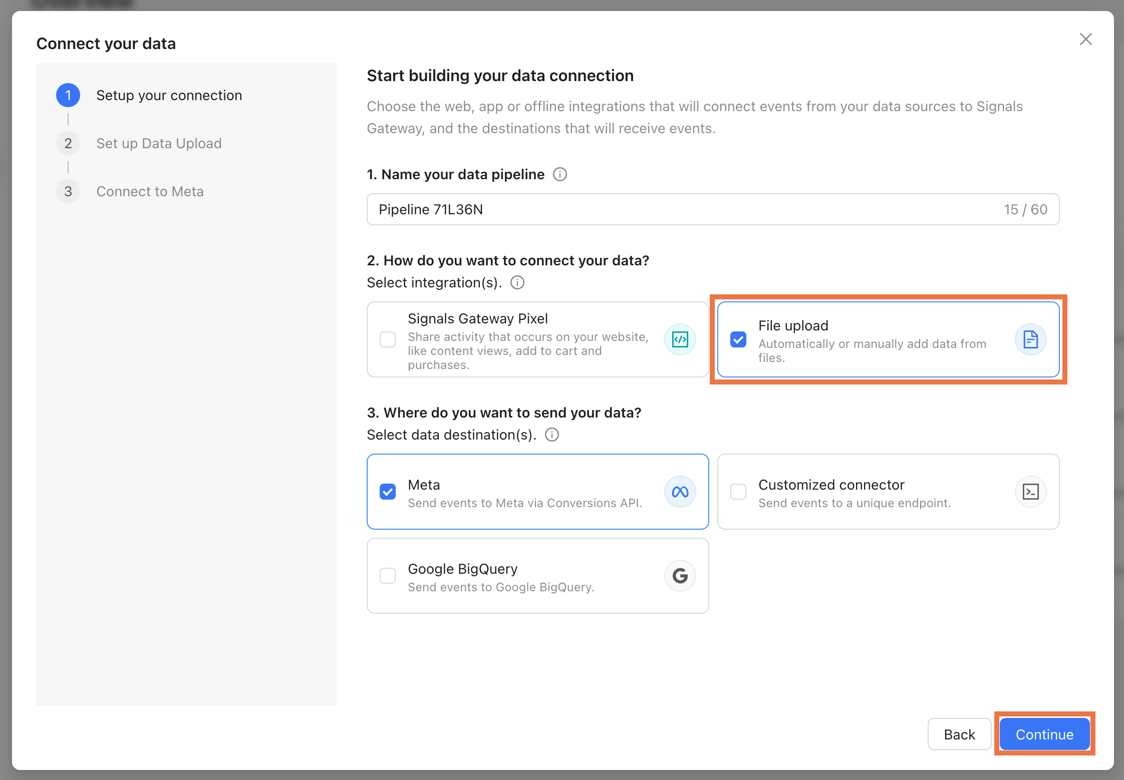The image size is (1124, 780).
Task: Click the File upload card title
Action: (793, 325)
